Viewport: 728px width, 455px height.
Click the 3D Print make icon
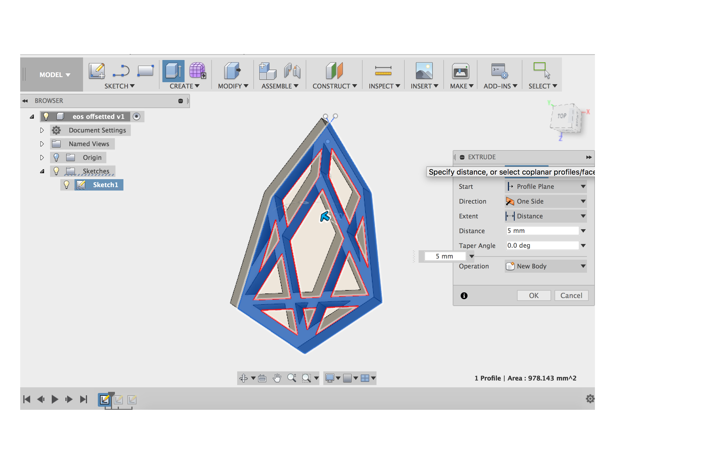460,71
